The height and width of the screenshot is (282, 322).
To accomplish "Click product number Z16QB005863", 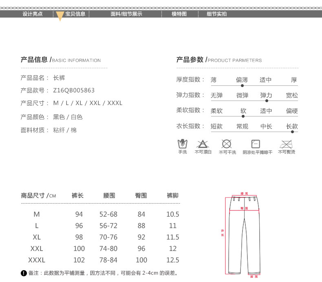I will [x=74, y=90].
